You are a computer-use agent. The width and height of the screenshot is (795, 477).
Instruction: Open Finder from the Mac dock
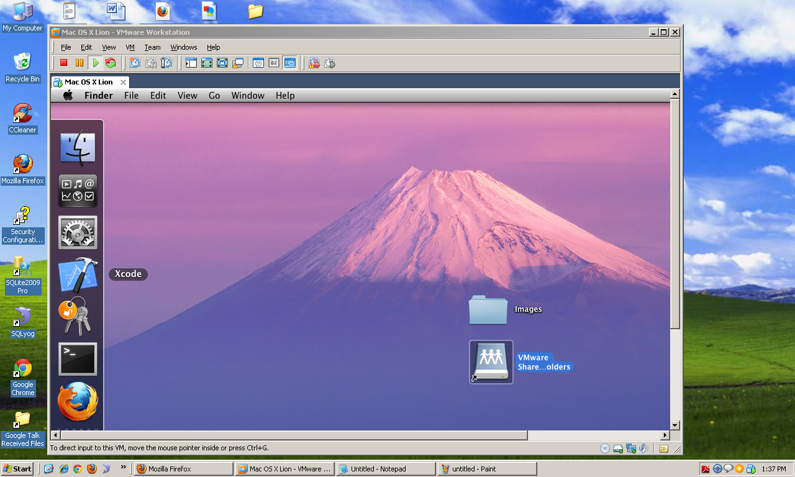(78, 149)
